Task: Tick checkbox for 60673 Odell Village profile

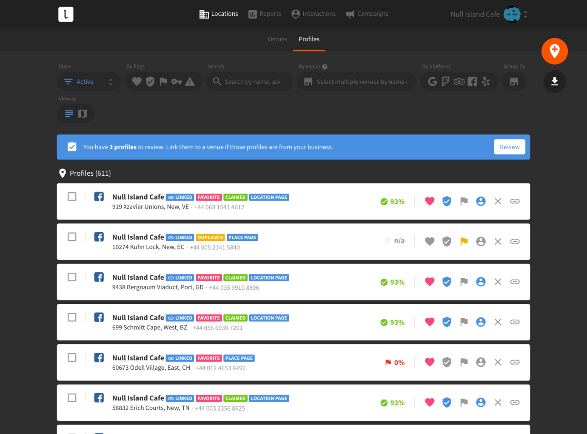Action: (x=72, y=358)
